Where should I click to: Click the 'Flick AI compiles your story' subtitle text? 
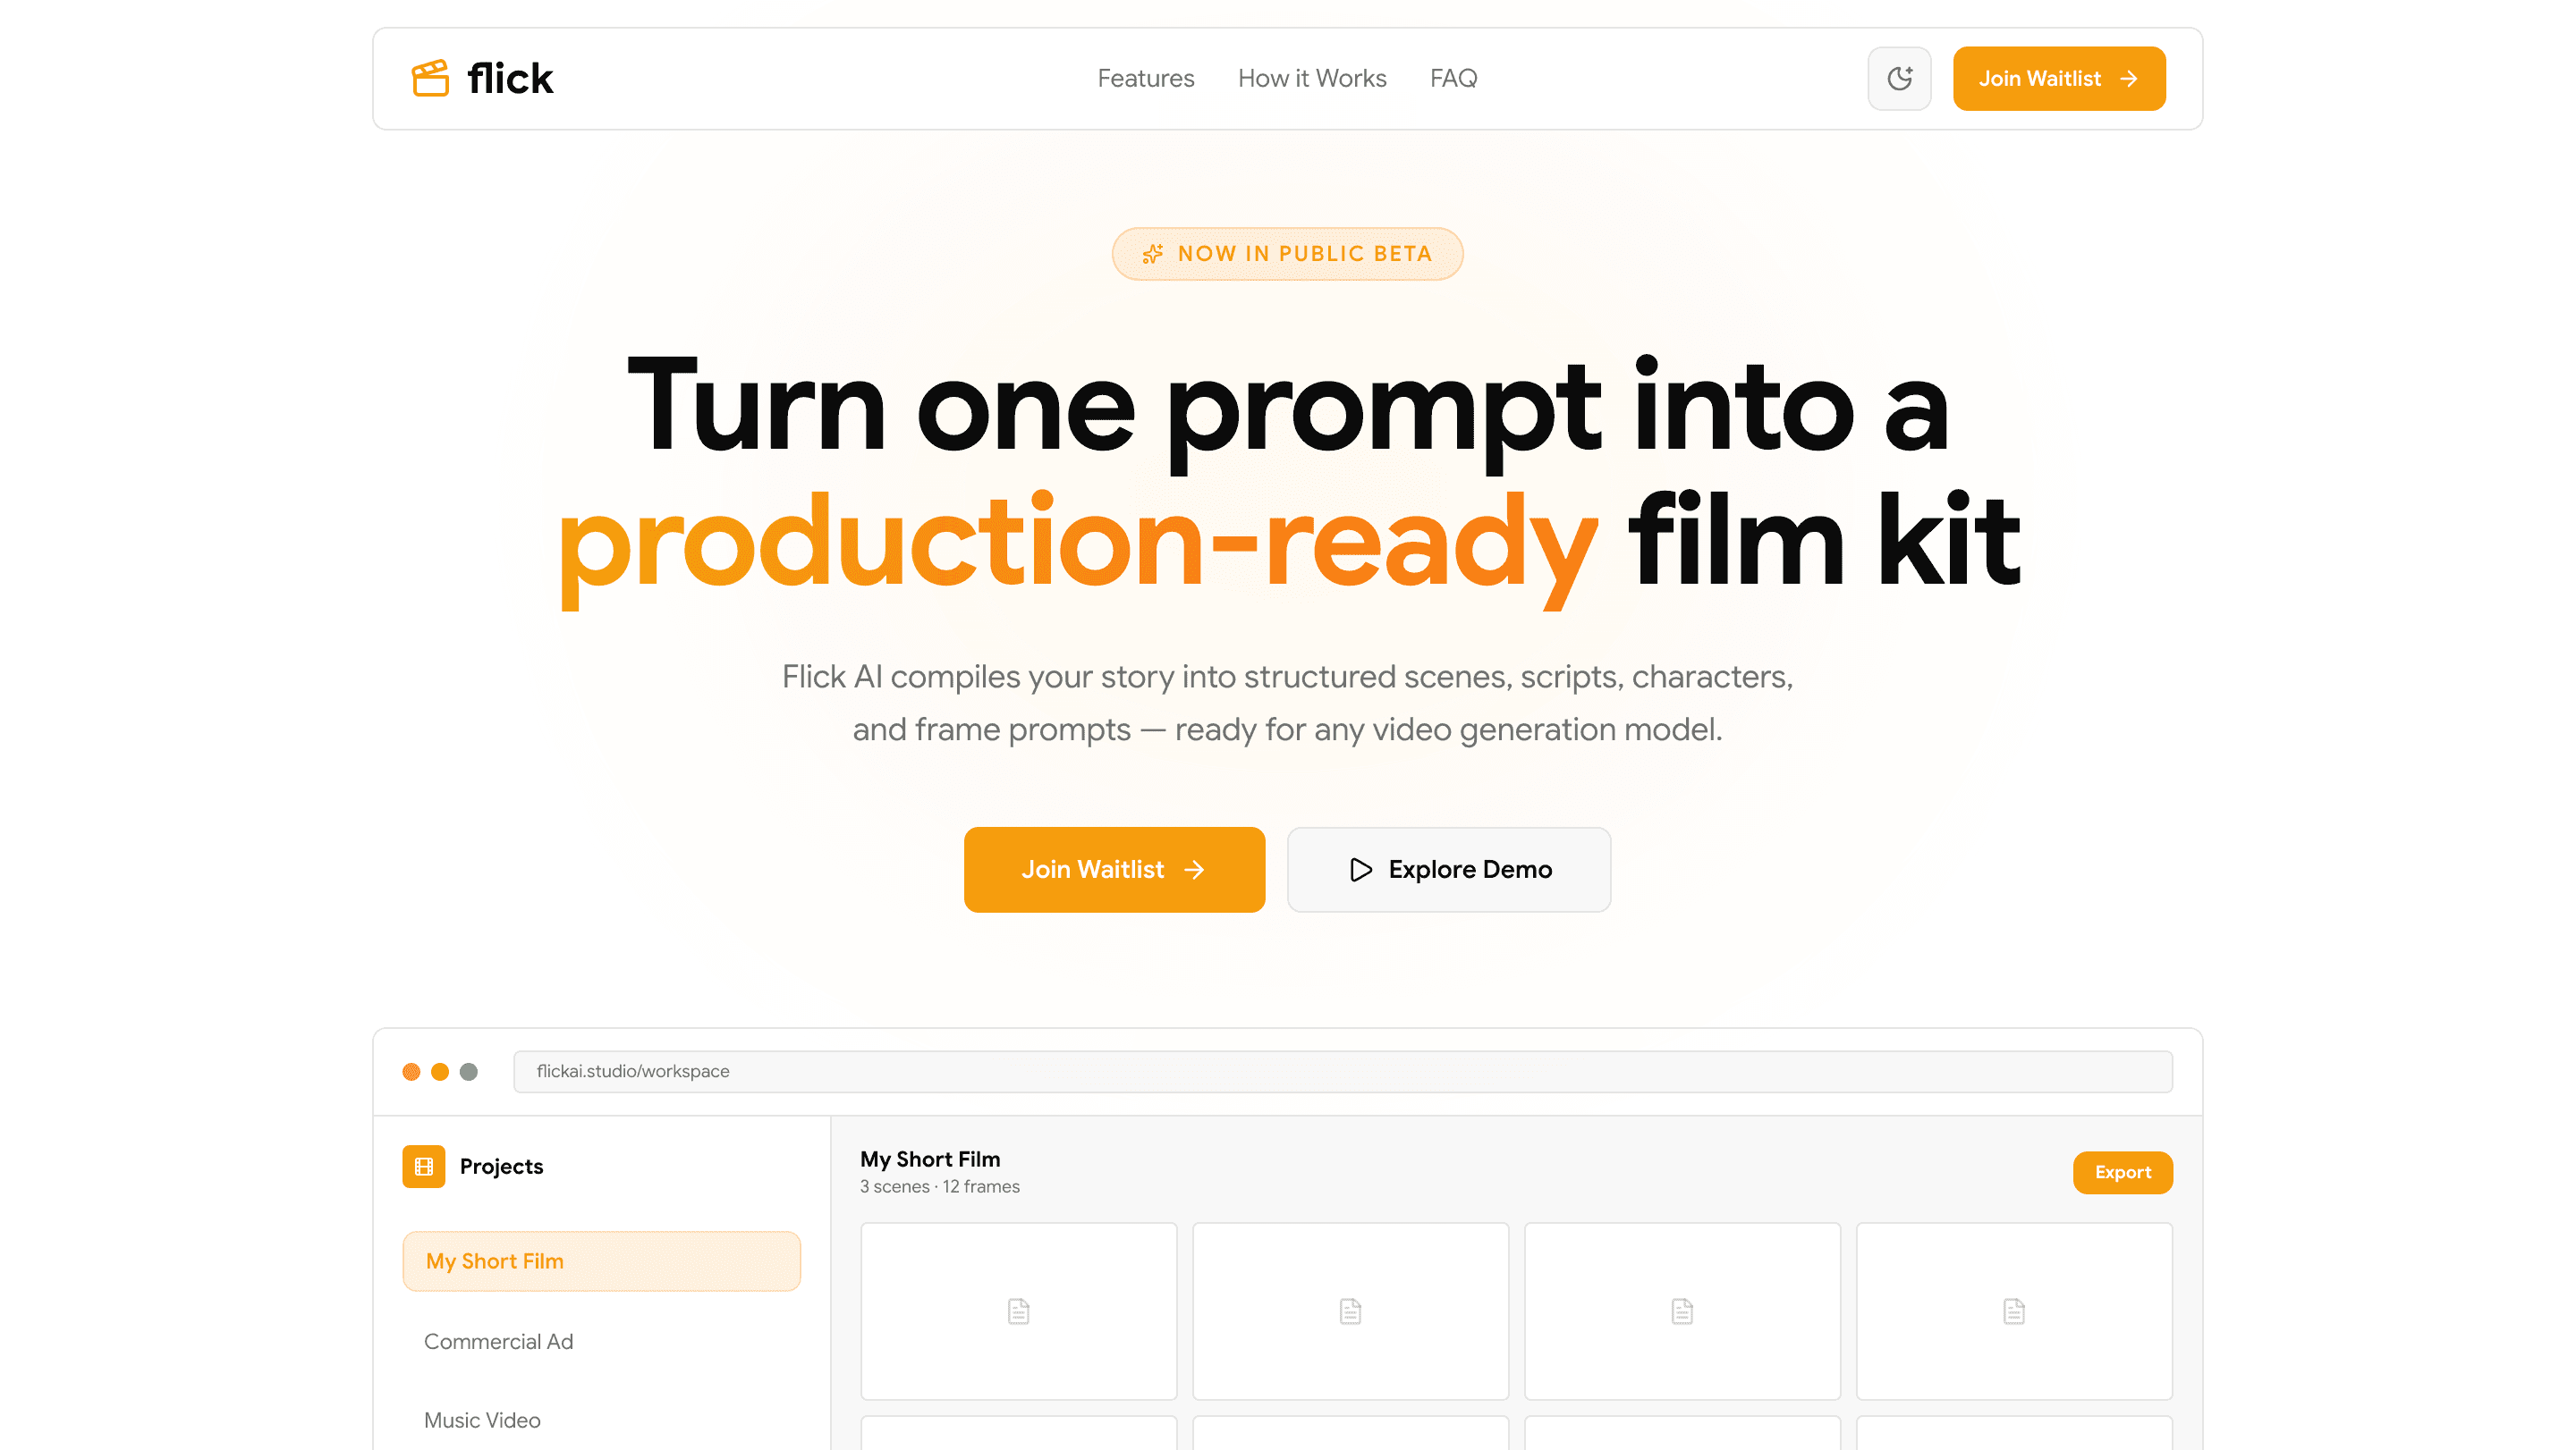point(1287,703)
